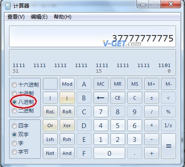Image resolution: width=185 pixels, height=167 pixels.
Task: Click the digit 1 key
Action: click(x=101, y=139)
